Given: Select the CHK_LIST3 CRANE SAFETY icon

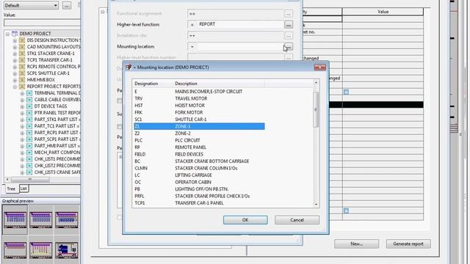Looking at the screenshot, I should [29, 172].
